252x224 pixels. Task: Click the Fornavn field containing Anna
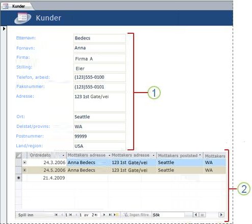(99, 48)
